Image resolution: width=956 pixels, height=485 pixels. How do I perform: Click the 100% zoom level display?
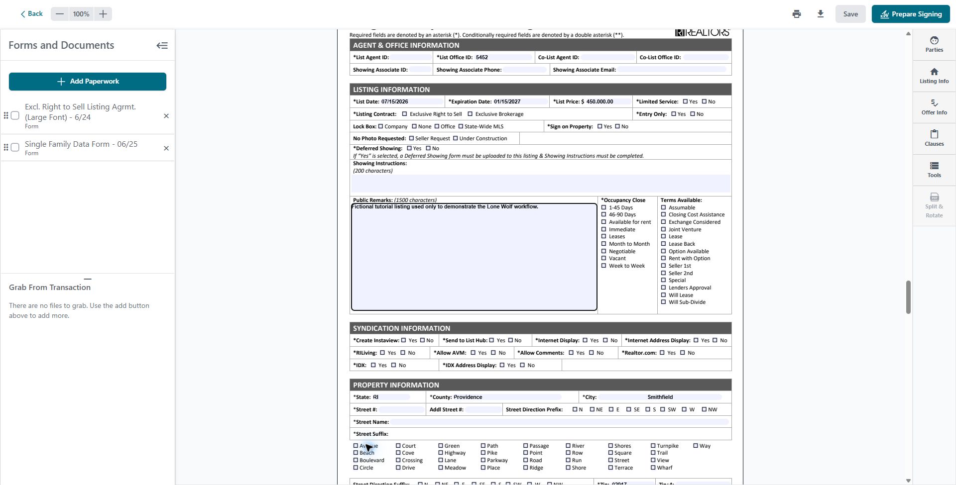pyautogui.click(x=81, y=14)
